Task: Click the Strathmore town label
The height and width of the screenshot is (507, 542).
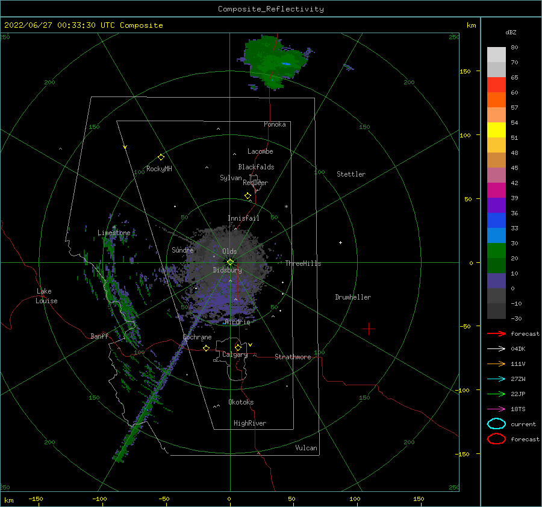Action: tap(293, 357)
